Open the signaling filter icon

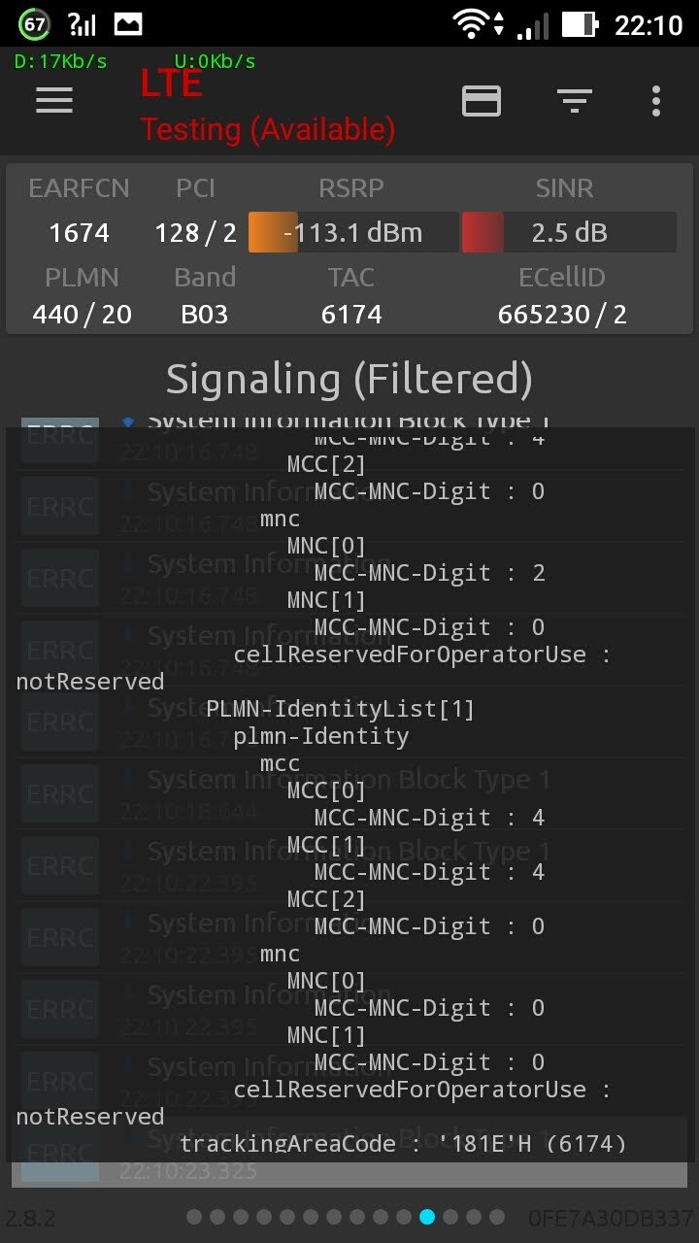coord(575,100)
